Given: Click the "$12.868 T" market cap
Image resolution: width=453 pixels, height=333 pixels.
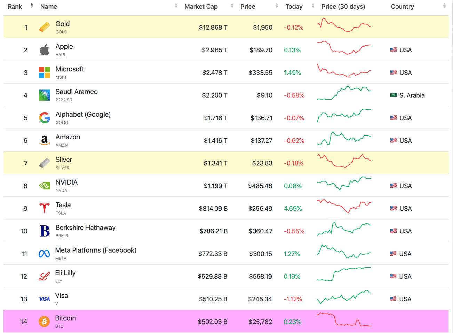Looking at the screenshot, I should click(x=213, y=27).
